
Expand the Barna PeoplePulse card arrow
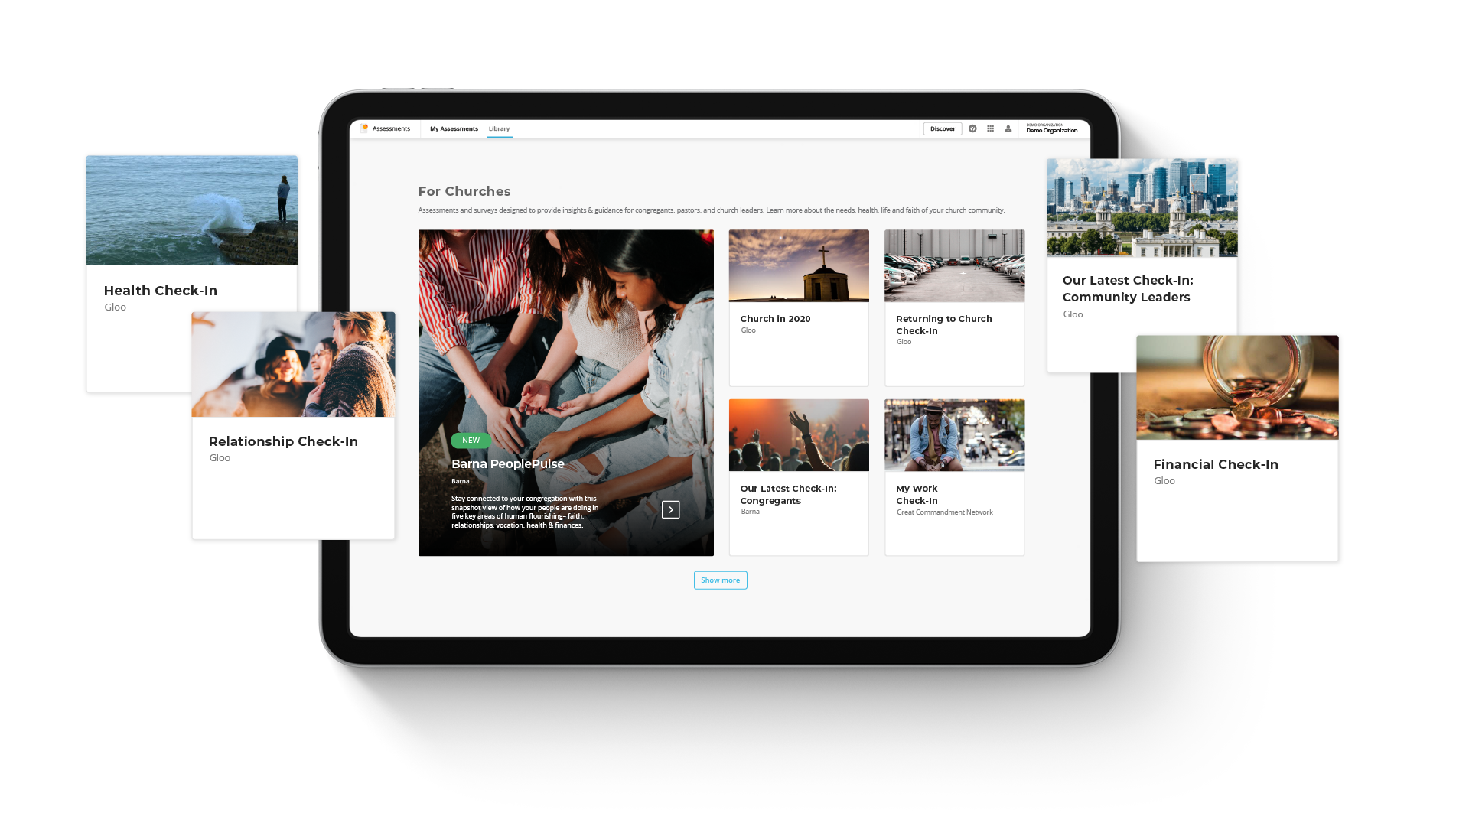(x=671, y=509)
